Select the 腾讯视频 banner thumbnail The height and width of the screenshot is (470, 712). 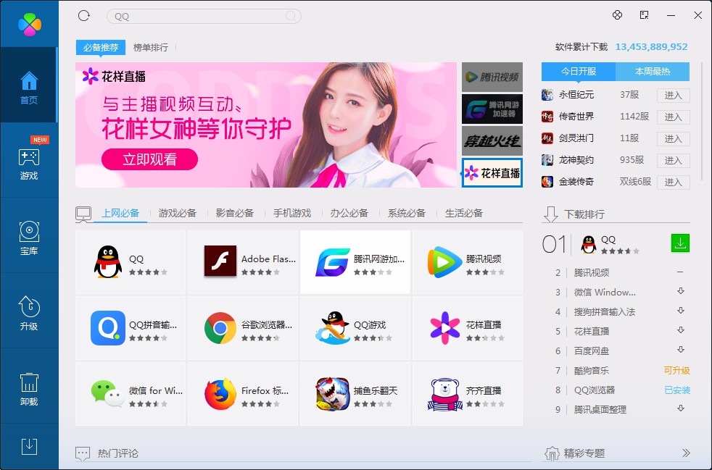[492, 77]
